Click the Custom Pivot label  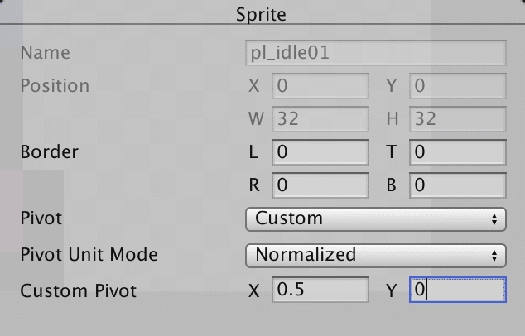pyautogui.click(x=79, y=290)
